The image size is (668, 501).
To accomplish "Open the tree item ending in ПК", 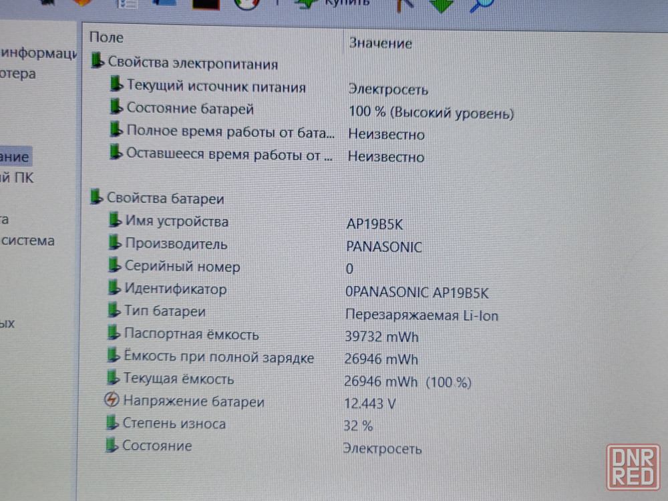I will pyautogui.click(x=17, y=178).
